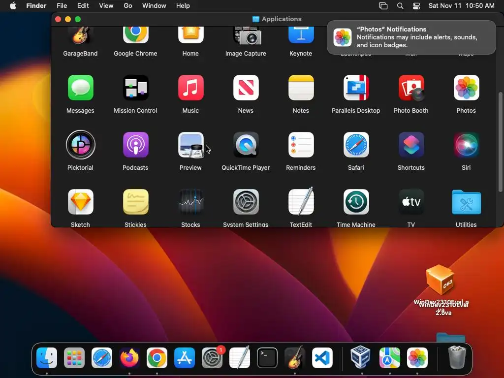Click Finder in the Dock
Image resolution: width=504 pixels, height=378 pixels.
[47, 358]
